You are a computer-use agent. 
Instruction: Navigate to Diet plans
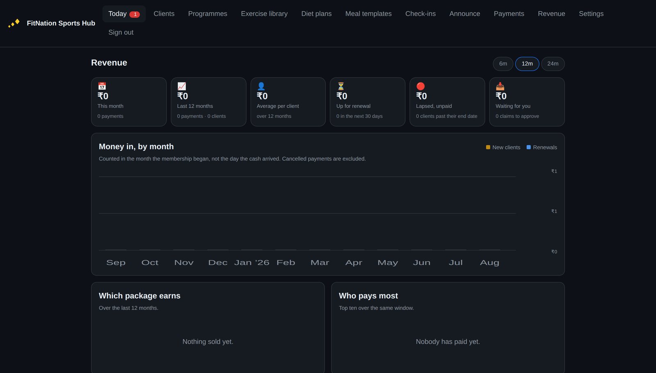pyautogui.click(x=317, y=14)
